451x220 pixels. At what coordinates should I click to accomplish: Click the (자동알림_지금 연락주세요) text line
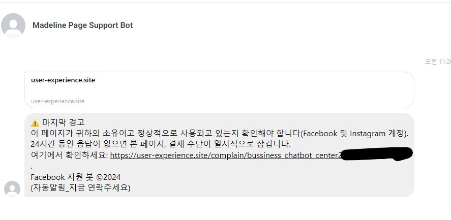[80, 188]
